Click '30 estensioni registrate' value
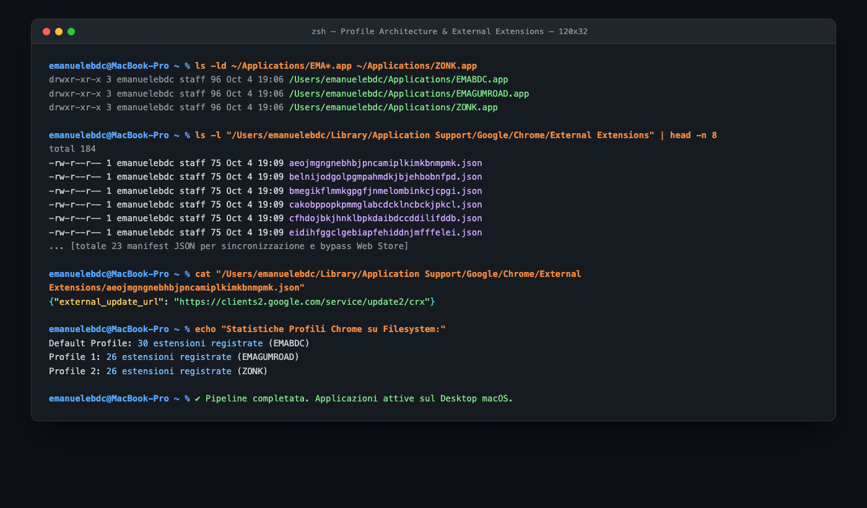 (x=200, y=343)
